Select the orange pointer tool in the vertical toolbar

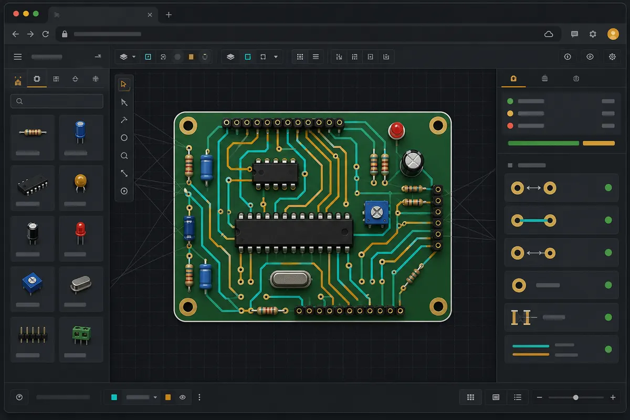point(124,85)
